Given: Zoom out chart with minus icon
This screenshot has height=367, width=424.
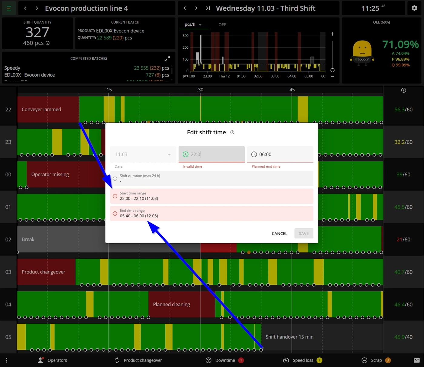Looking at the screenshot, I should pyautogui.click(x=332, y=77).
